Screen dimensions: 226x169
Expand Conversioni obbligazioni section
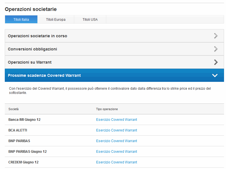32,49
